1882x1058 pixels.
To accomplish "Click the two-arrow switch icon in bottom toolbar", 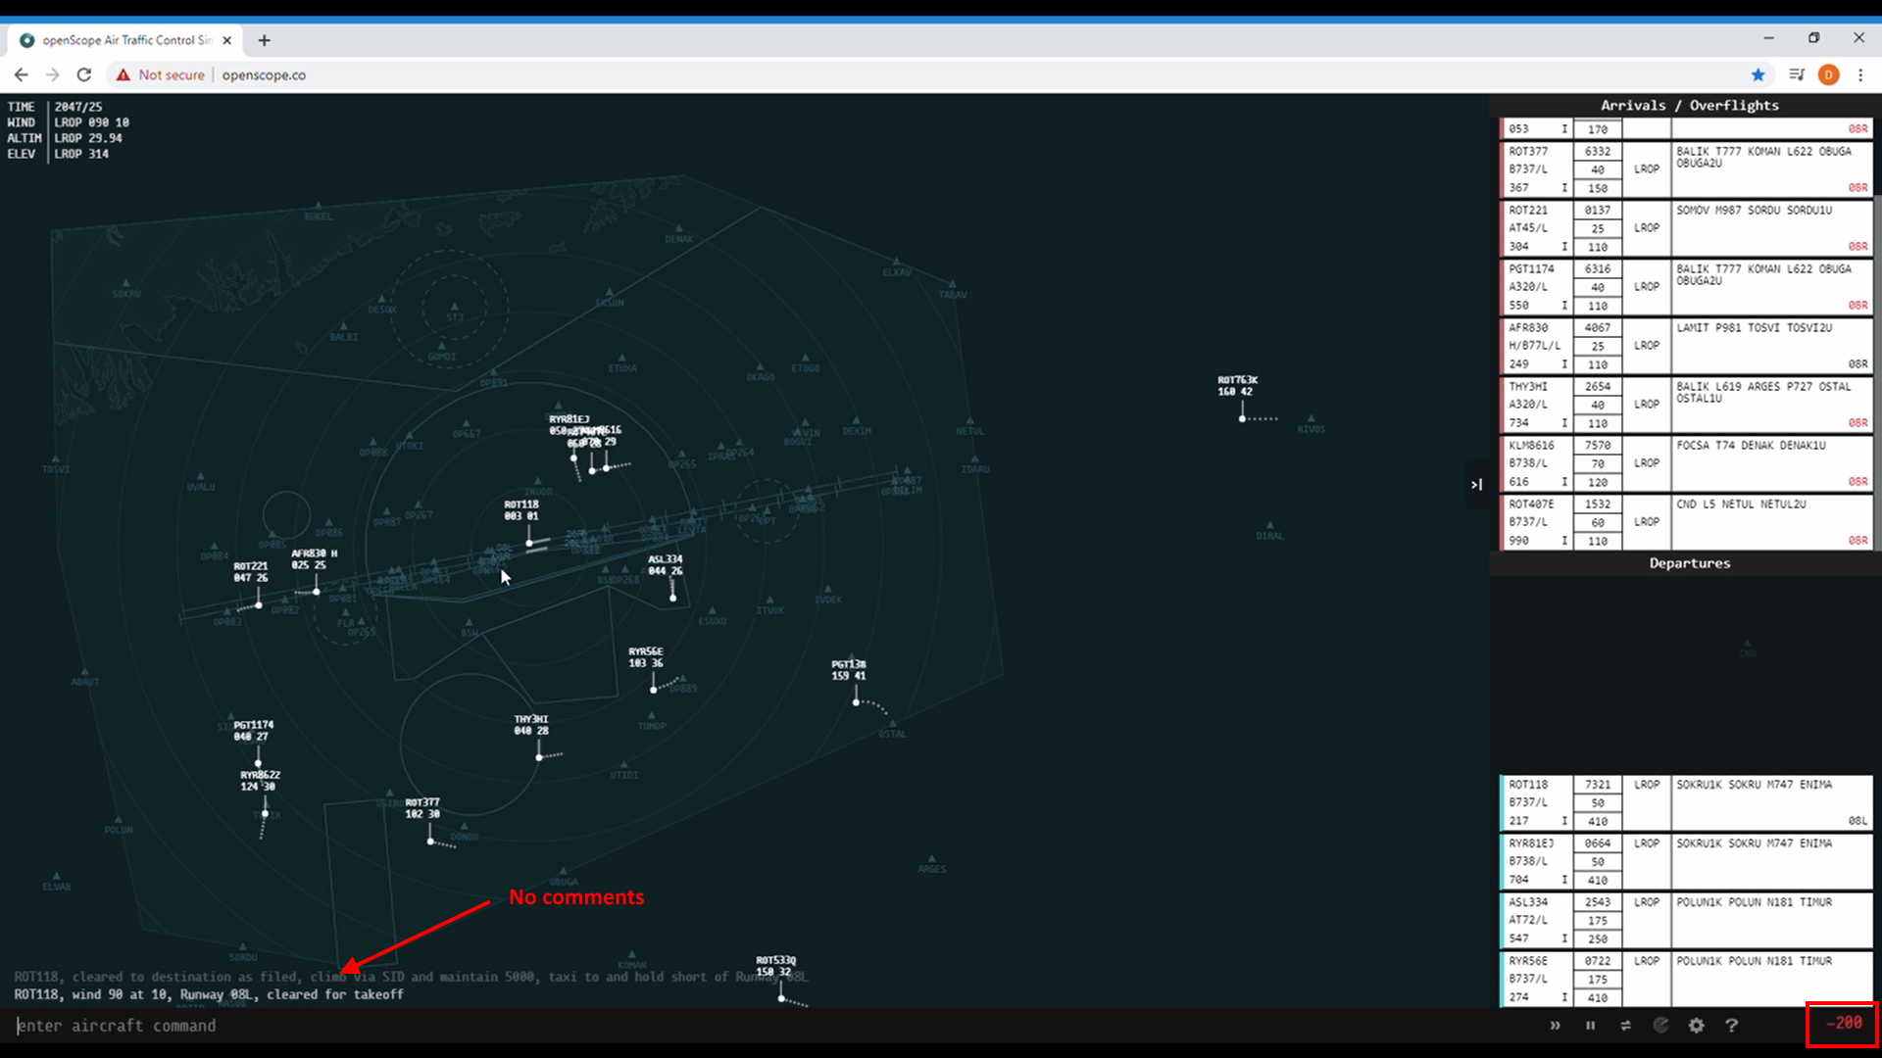I will point(1626,1026).
